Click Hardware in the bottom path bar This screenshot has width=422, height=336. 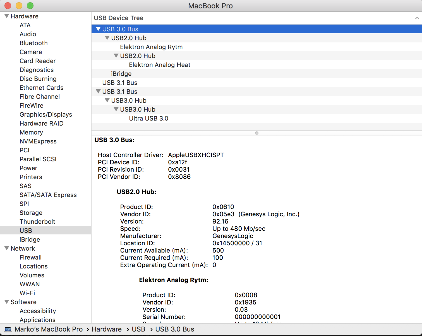107,329
